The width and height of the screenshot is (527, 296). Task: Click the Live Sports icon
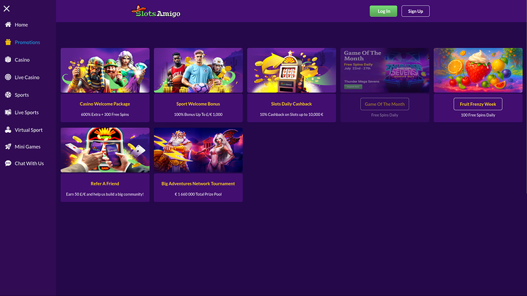pyautogui.click(x=8, y=113)
